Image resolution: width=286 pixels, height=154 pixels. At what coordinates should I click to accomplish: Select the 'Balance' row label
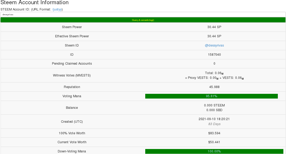coord(72,108)
